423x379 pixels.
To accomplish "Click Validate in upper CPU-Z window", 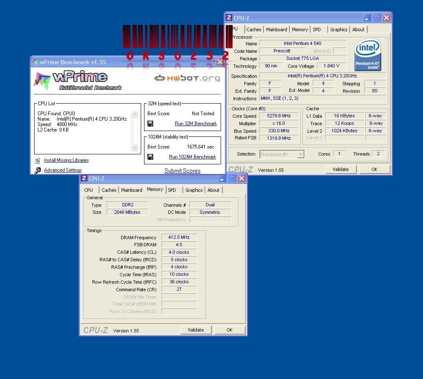I will (x=341, y=169).
